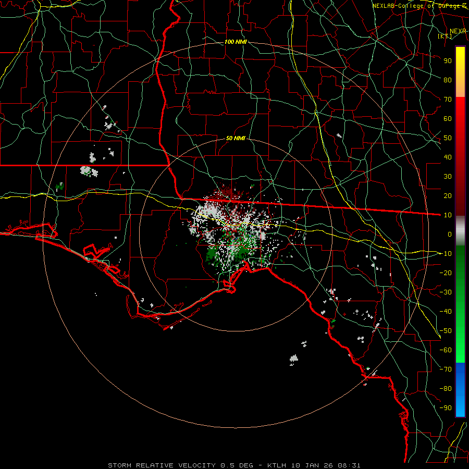Click the -30 value on velocity scale
The height and width of the screenshot is (469, 469).
(x=446, y=292)
